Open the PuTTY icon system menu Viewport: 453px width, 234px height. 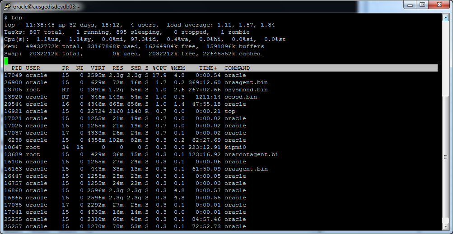pyautogui.click(x=7, y=6)
